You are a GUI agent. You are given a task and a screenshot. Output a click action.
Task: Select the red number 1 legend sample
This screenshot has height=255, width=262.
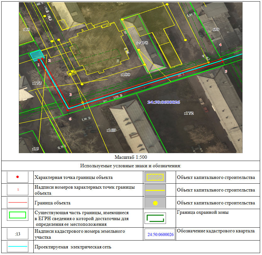coord(18,190)
